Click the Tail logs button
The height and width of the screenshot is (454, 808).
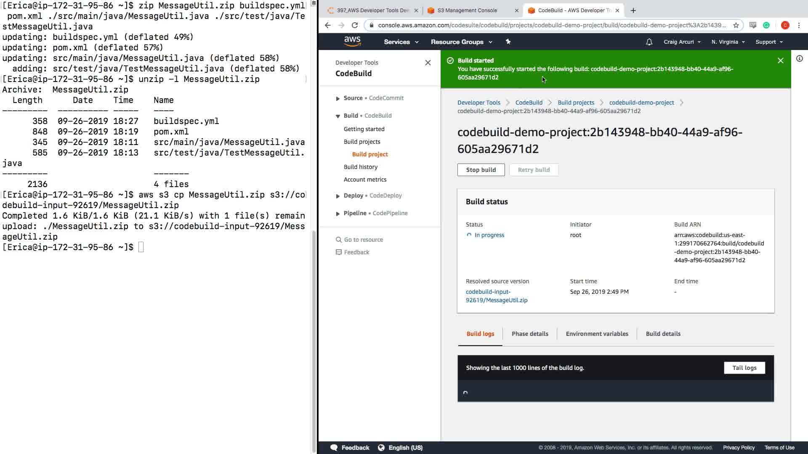coord(744,368)
